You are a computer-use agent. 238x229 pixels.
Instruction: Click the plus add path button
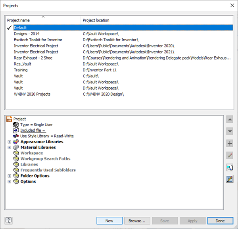coord(230,143)
